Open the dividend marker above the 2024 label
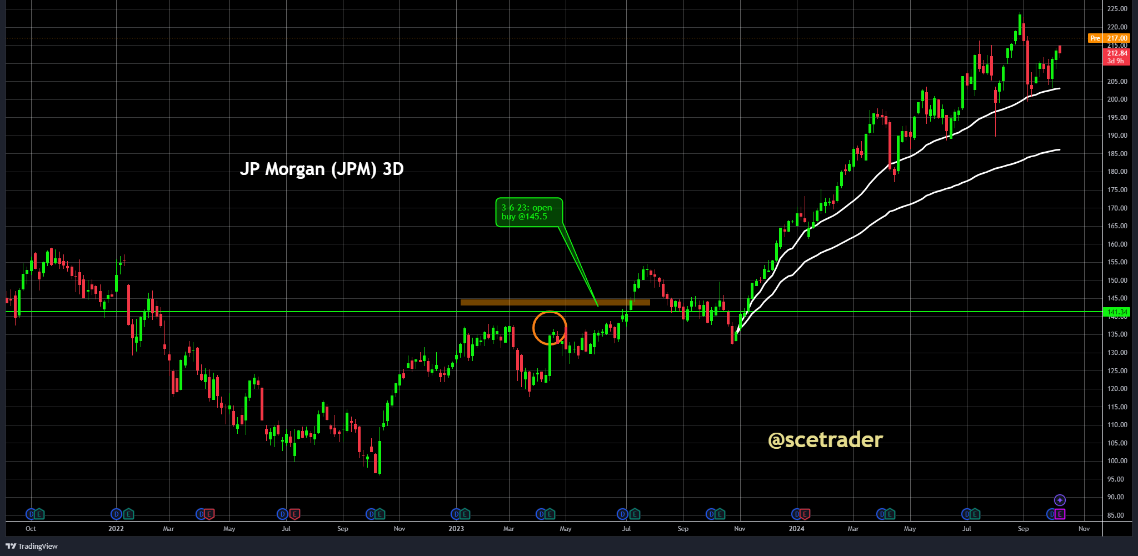Screen dimensions: 1138x556 [x=796, y=514]
